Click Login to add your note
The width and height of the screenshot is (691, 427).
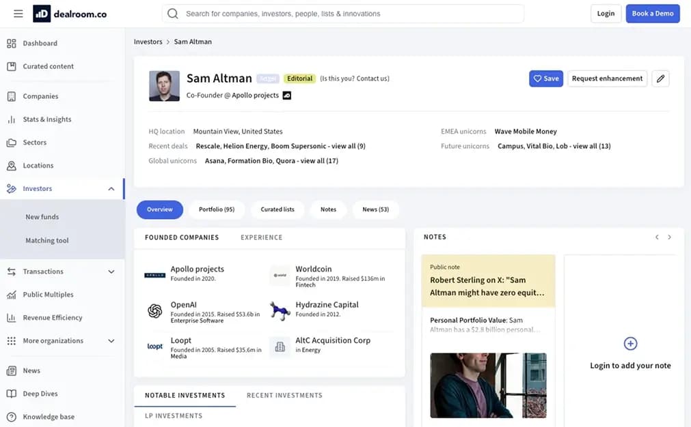click(630, 366)
